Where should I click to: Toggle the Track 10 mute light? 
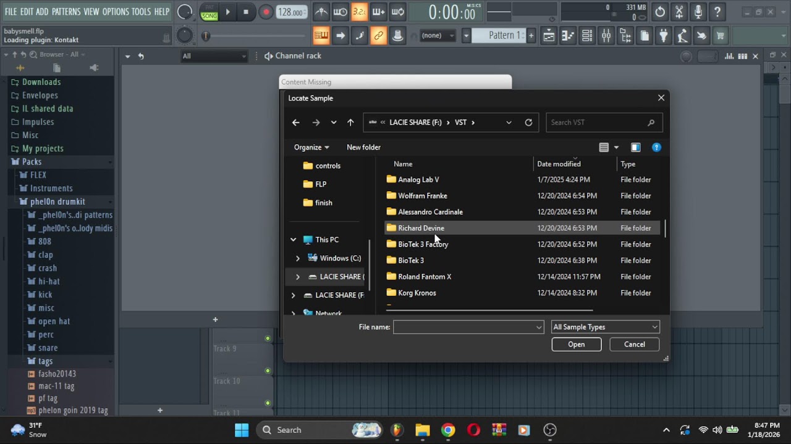click(x=268, y=371)
